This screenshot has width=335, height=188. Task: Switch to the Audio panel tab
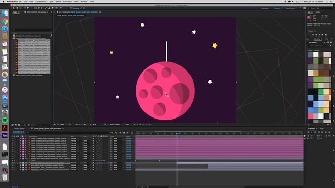[x=318, y=12]
